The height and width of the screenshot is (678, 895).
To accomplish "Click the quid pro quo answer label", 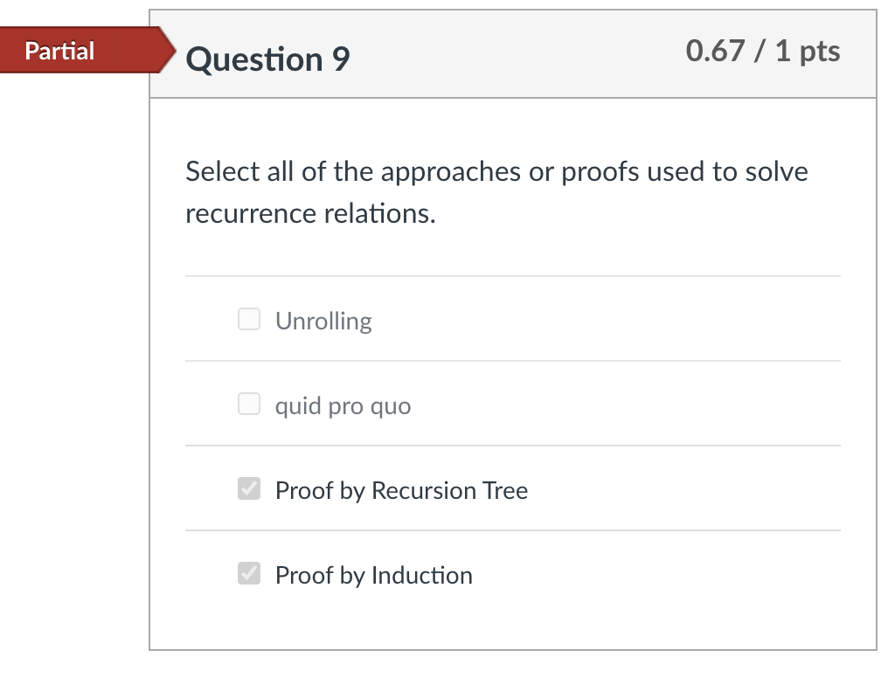I will 343,405.
